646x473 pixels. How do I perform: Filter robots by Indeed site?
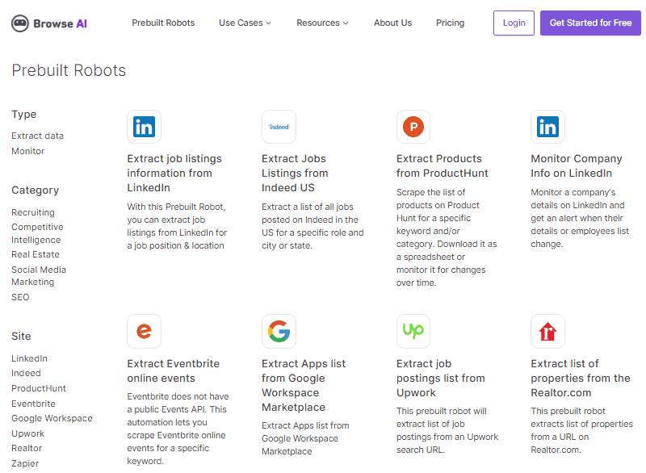pyautogui.click(x=26, y=373)
